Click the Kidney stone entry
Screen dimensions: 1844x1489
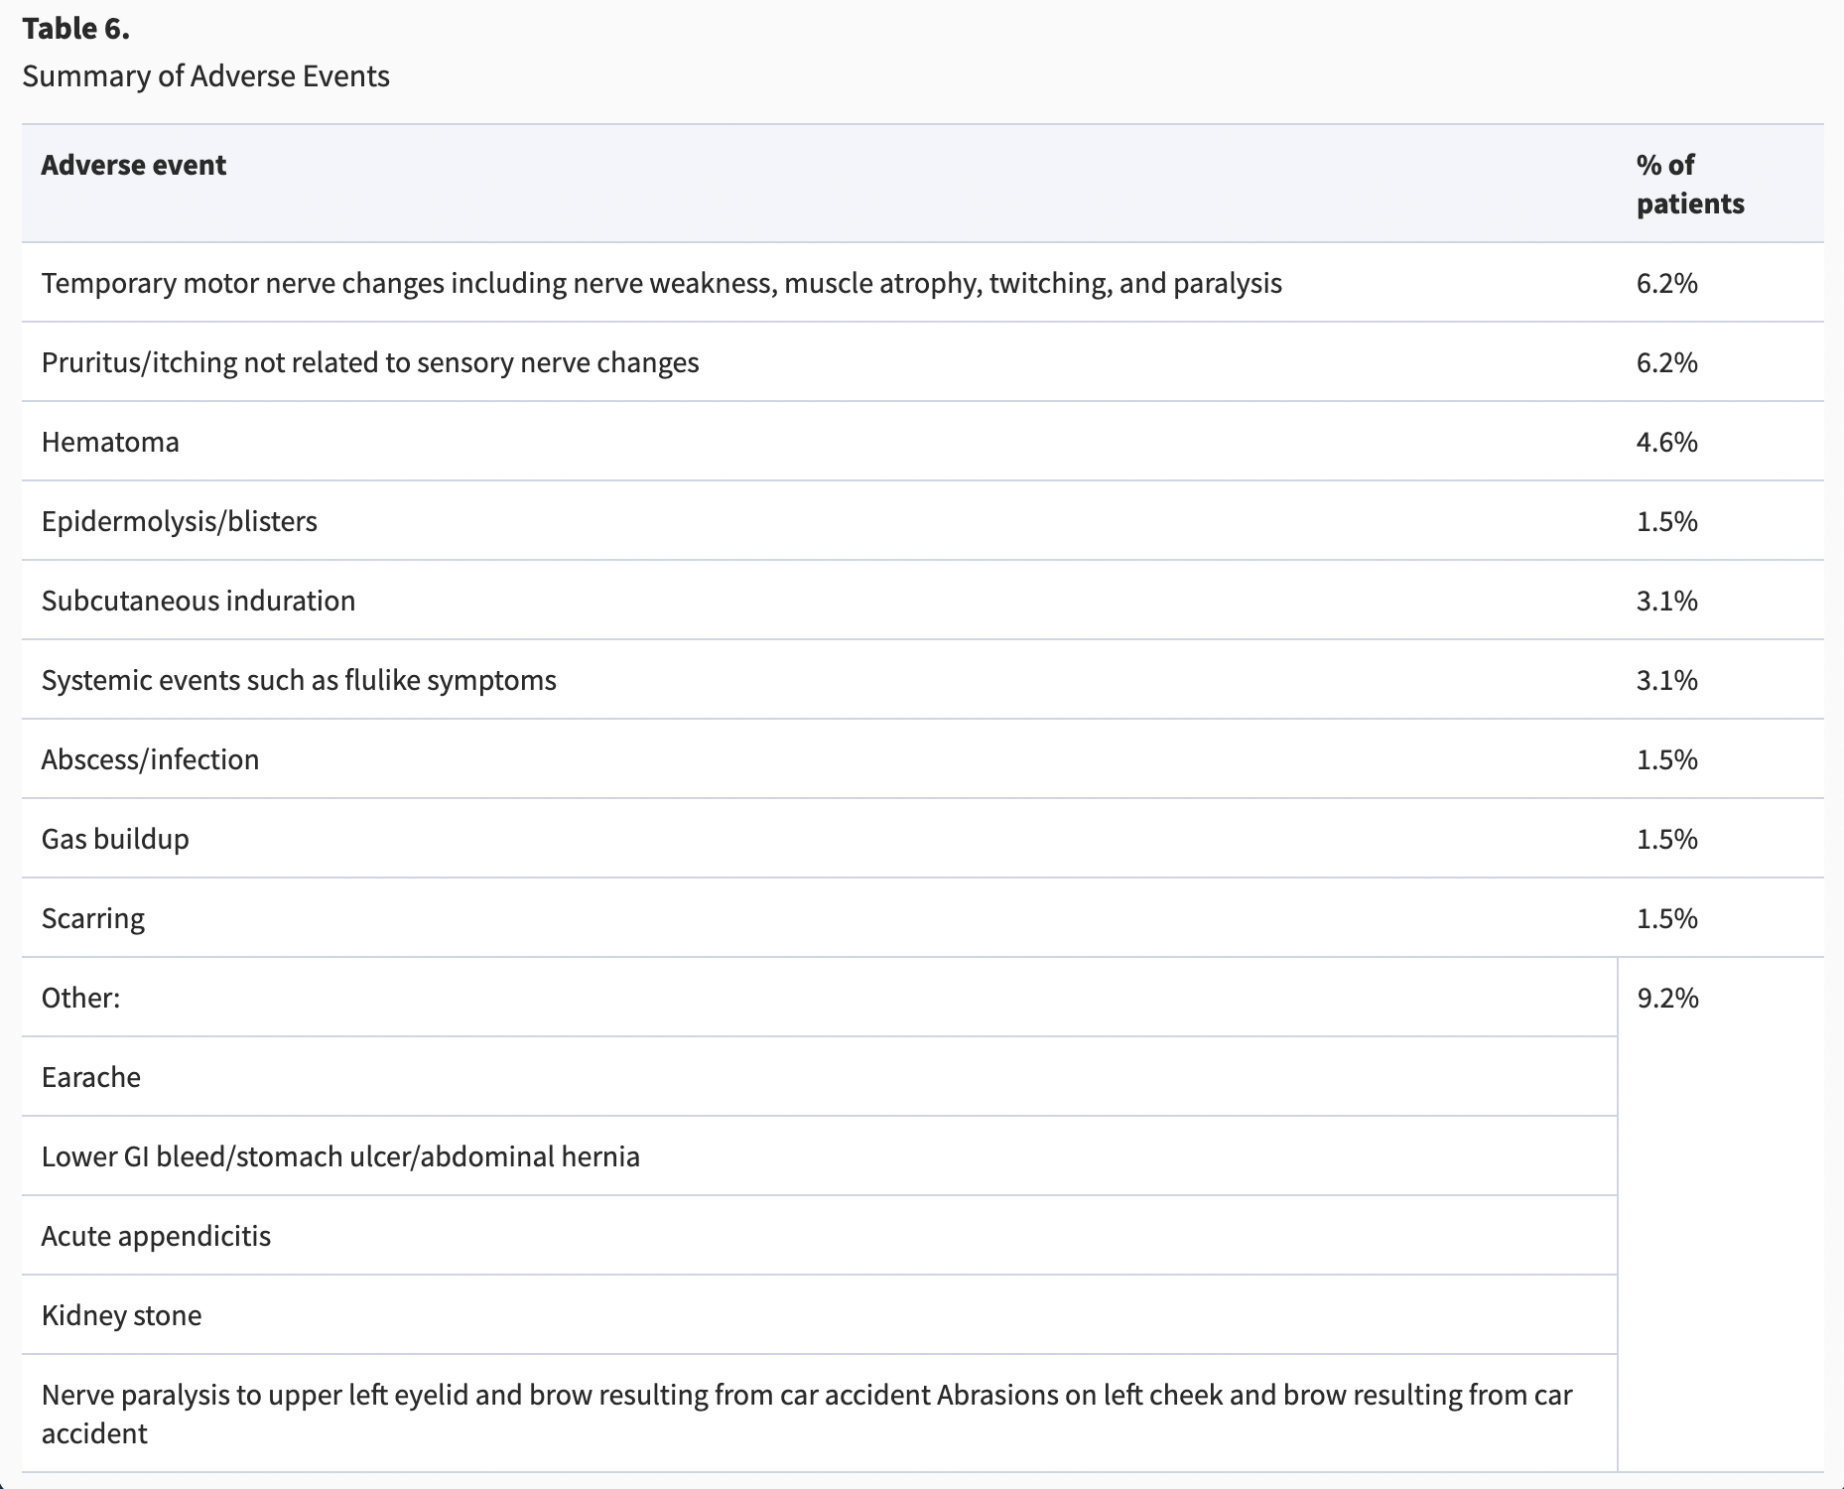pos(121,1316)
